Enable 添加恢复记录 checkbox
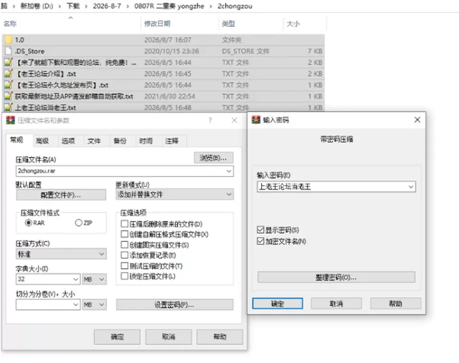The width and height of the screenshot is (459, 363). tap(124, 255)
